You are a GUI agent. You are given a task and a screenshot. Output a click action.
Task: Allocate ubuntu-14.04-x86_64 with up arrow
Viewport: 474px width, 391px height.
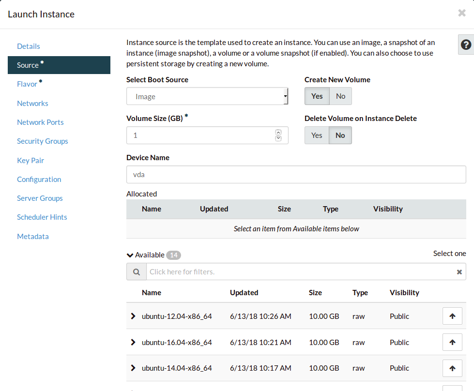(452, 368)
